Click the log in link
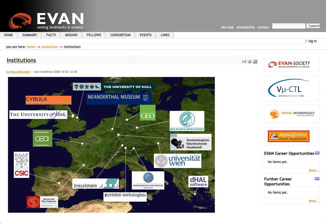The width and height of the screenshot is (326, 224). coord(312,41)
